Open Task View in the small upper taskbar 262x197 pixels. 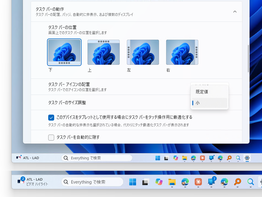point(166,158)
